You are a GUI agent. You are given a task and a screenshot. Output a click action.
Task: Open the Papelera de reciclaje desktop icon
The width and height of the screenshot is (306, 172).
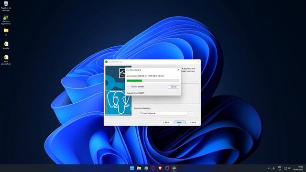pyautogui.click(x=6, y=6)
